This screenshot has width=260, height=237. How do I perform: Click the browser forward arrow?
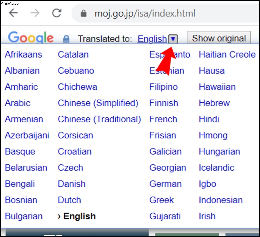(35, 13)
